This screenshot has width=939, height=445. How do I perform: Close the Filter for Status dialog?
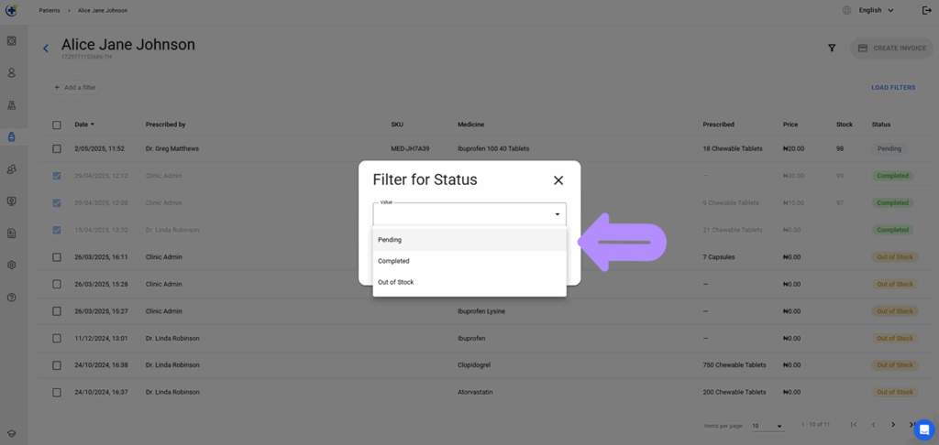pyautogui.click(x=558, y=180)
